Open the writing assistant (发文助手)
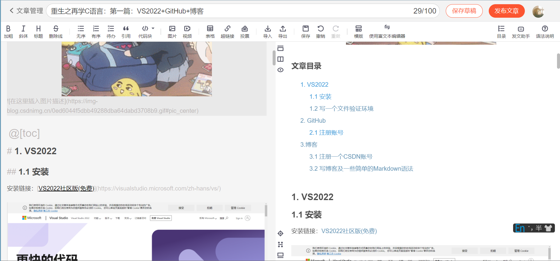This screenshot has height=261, width=560. click(521, 32)
